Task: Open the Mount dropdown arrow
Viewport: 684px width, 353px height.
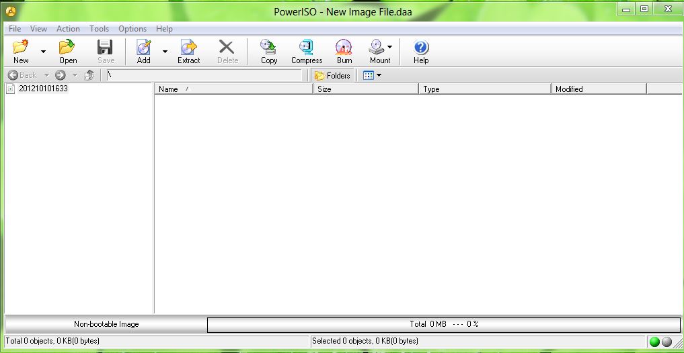Action: [389, 46]
